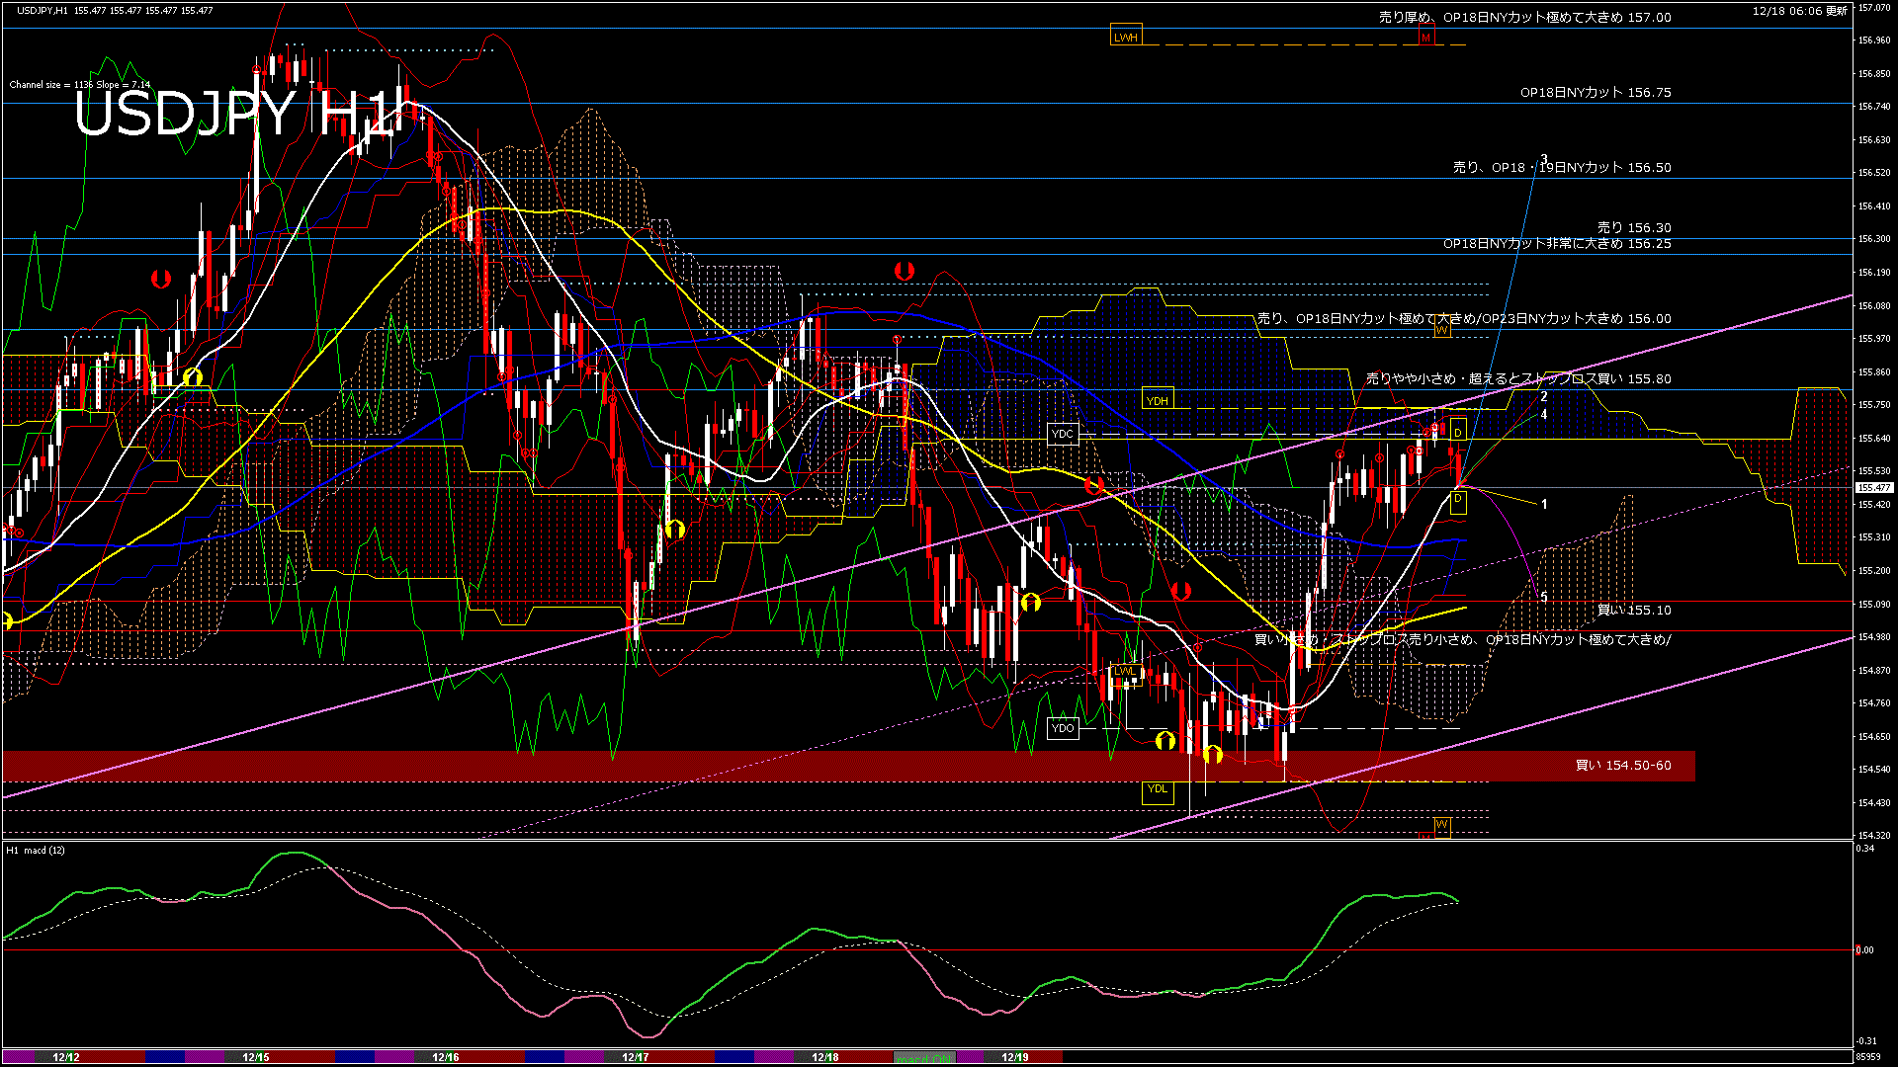Screen dimensions: 1898x1067
Task: Select the YDC yesterday-close label box
Action: [x=1063, y=434]
